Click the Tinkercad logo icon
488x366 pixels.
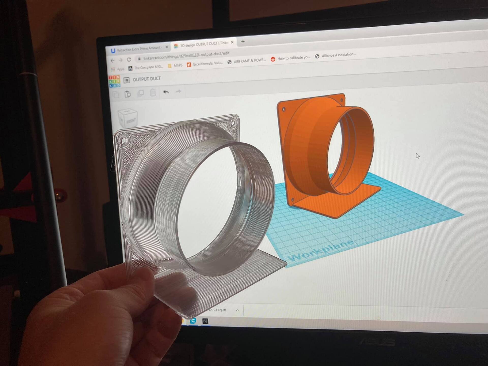tap(114, 81)
